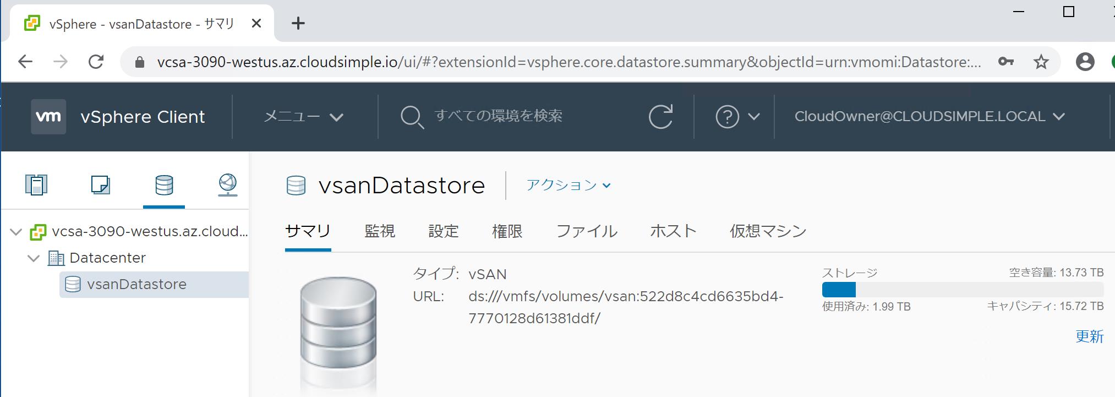Viewport: 1115px width, 397px height.
Task: Close the vSphere vsanDatastore browser tab
Action: click(256, 24)
